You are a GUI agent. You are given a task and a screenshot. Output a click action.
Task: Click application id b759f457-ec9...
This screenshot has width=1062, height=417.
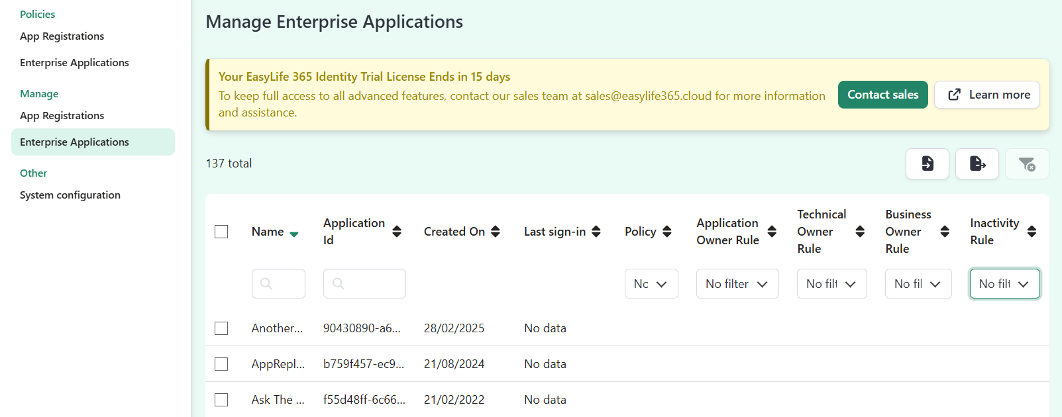point(364,364)
